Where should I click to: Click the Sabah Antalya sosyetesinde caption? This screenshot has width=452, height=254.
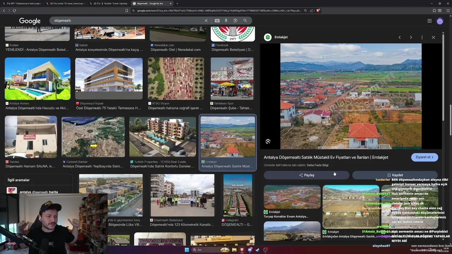[109, 50]
